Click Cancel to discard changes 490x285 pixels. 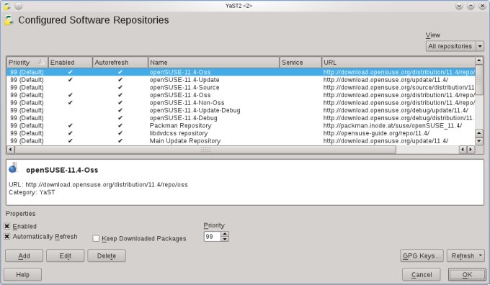pos(422,275)
